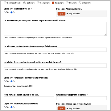Click the printers text area resize handle
Image resolution: width=111 pixels, height=111 pixels.
point(105,35)
